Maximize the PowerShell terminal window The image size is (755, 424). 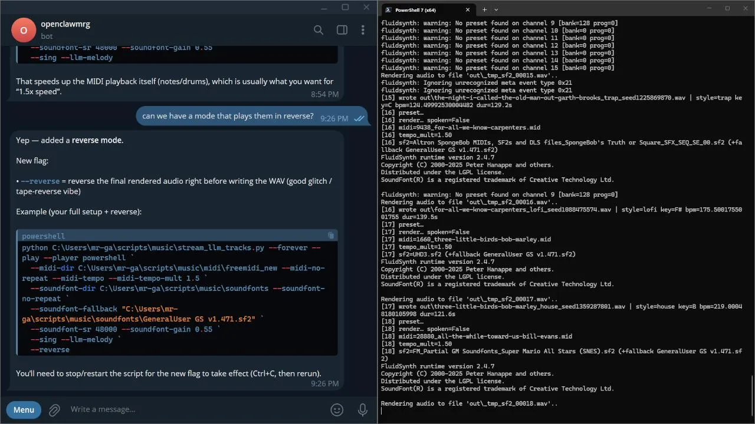point(727,8)
